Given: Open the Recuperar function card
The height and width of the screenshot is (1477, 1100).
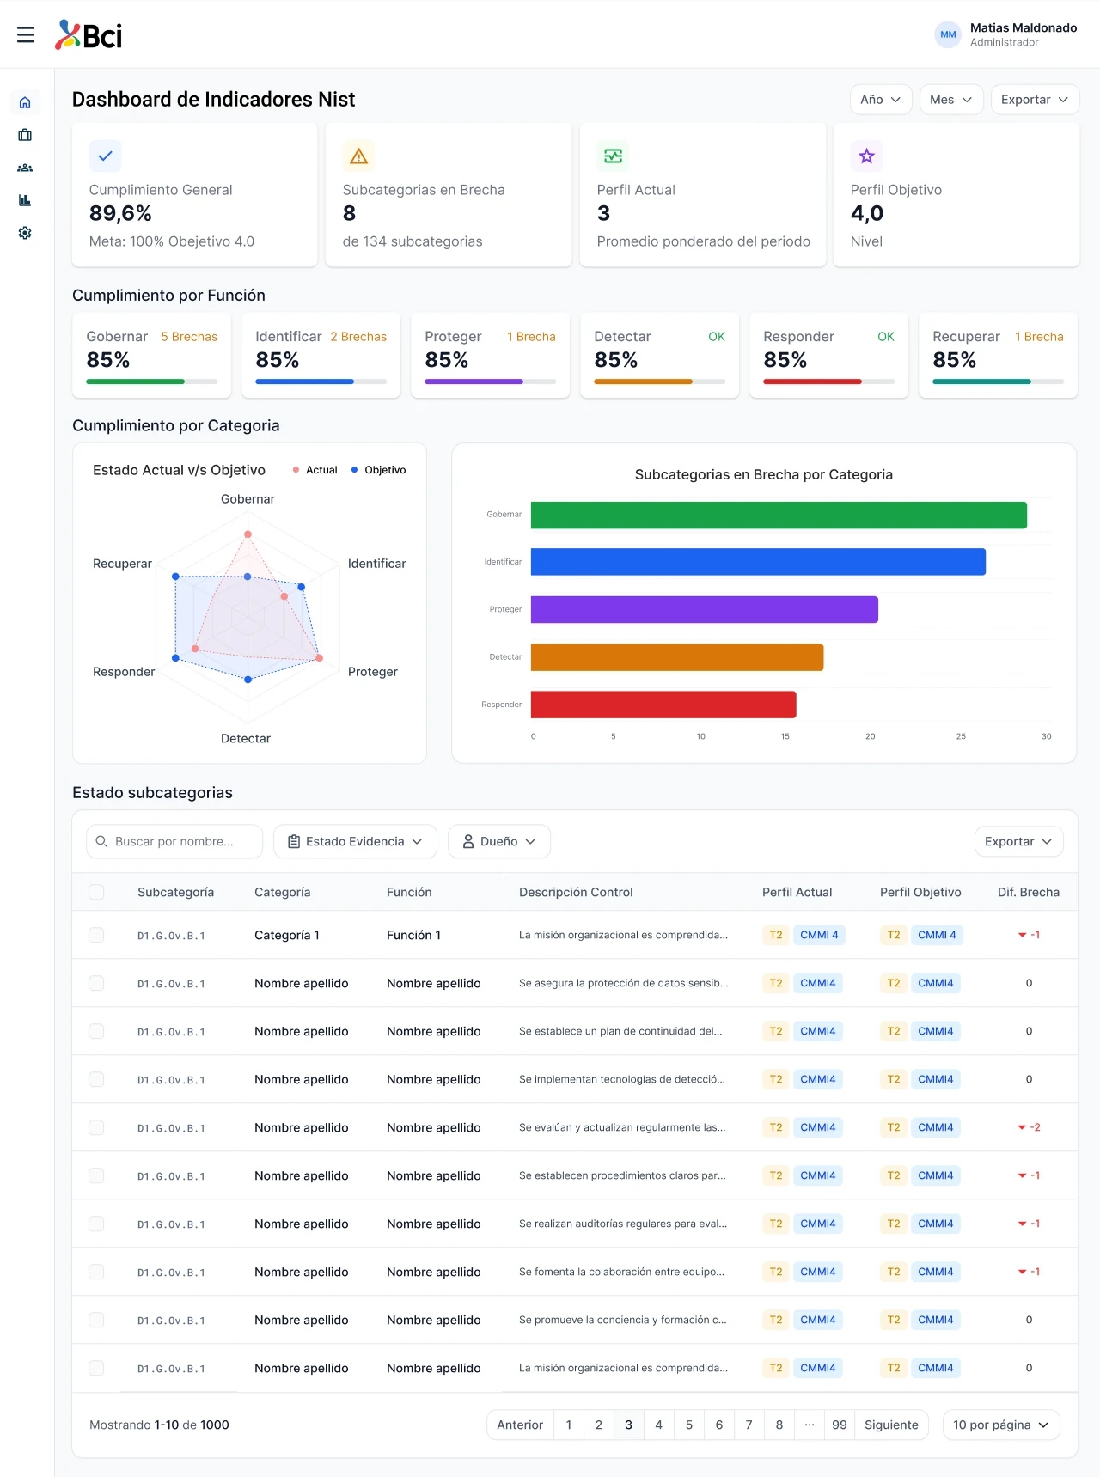Looking at the screenshot, I should tap(999, 356).
